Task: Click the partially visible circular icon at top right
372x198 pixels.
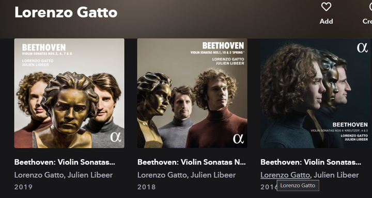Action: click(x=370, y=7)
